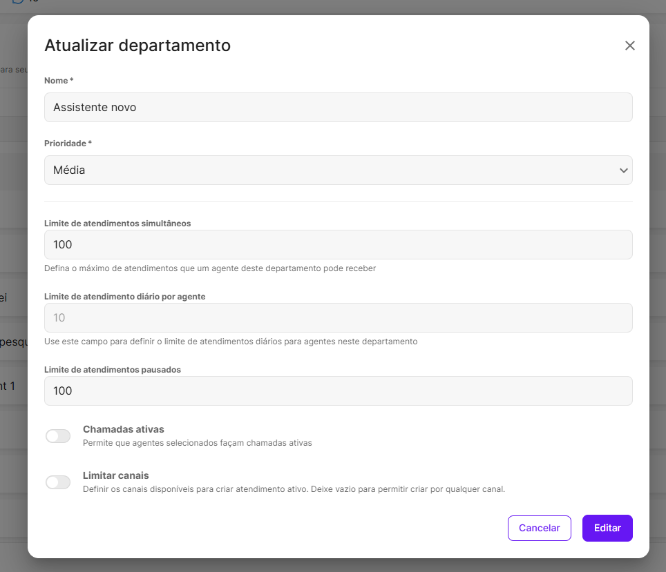Click the chevron arrow in the Prioridade select
Screen dimensions: 666x572
tap(623, 170)
